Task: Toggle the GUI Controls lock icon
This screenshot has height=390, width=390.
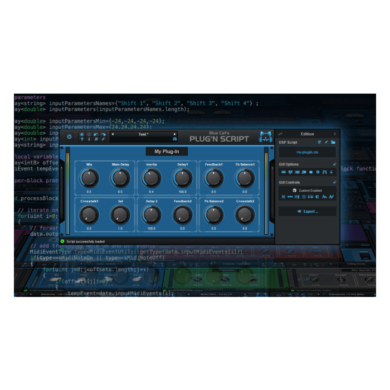Action: tap(334, 182)
